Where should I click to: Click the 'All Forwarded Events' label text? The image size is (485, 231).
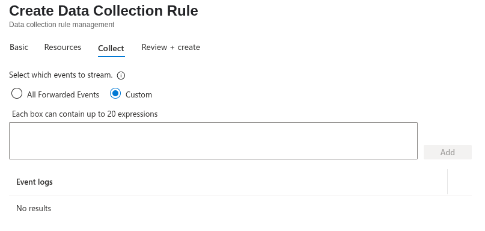(63, 94)
